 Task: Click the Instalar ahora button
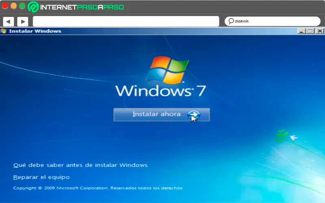coord(162,114)
